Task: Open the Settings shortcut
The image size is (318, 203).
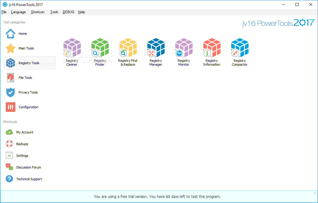Action: pos(17,156)
